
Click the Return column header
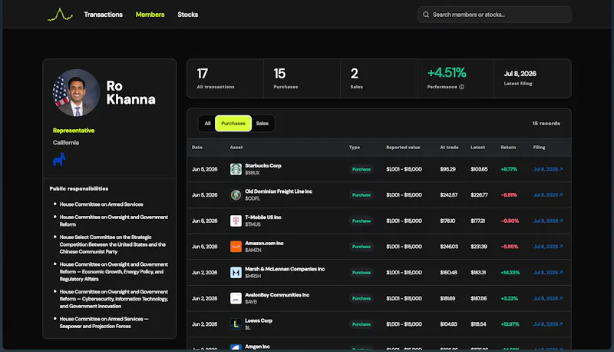click(x=508, y=148)
